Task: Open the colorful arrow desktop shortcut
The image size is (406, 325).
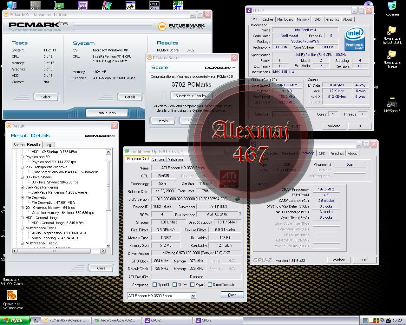Action: point(107,4)
